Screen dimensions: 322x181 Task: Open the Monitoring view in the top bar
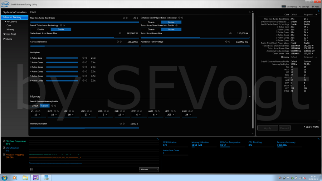[x=290, y=6]
